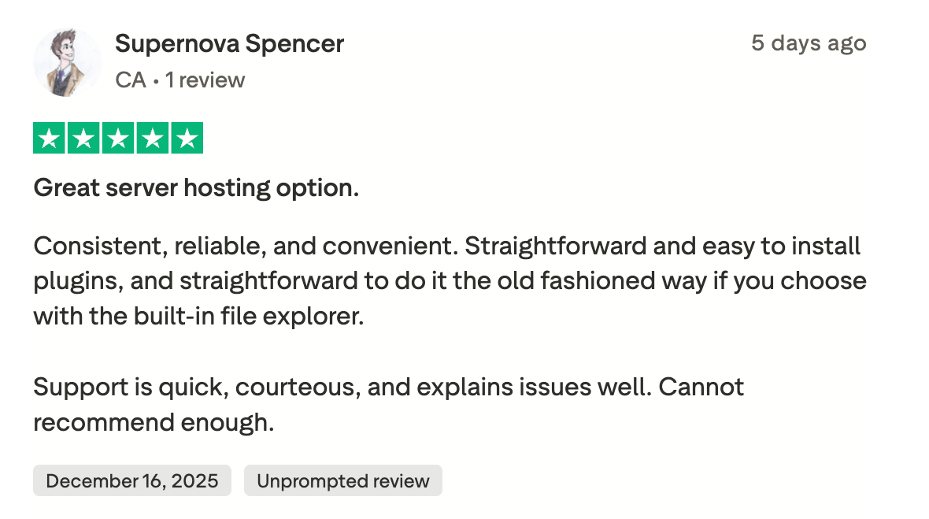The image size is (929, 519).
Task: Click the second green rating star
Action: (x=83, y=139)
